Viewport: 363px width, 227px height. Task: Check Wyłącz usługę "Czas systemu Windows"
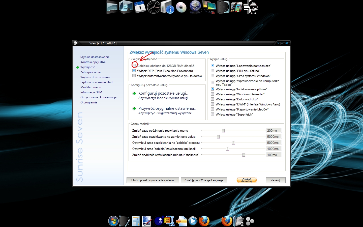[x=213, y=76]
